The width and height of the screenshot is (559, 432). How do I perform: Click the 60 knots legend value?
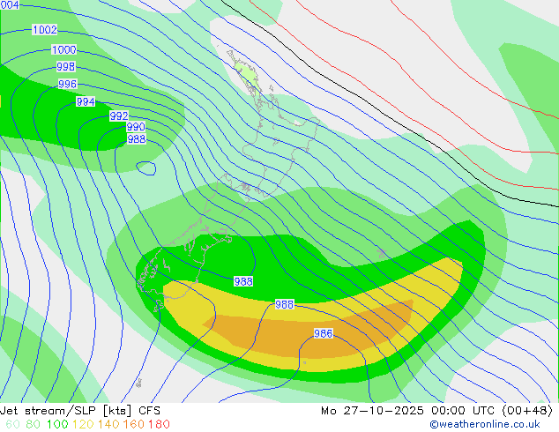13,424
